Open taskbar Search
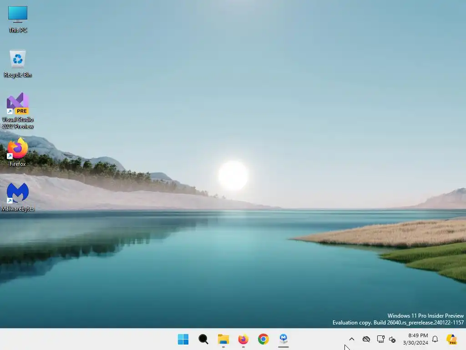 pos(203,339)
